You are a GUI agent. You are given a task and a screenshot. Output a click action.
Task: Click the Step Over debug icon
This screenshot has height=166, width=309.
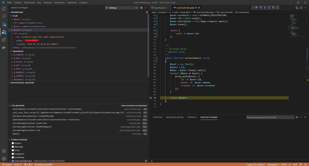point(261,7)
